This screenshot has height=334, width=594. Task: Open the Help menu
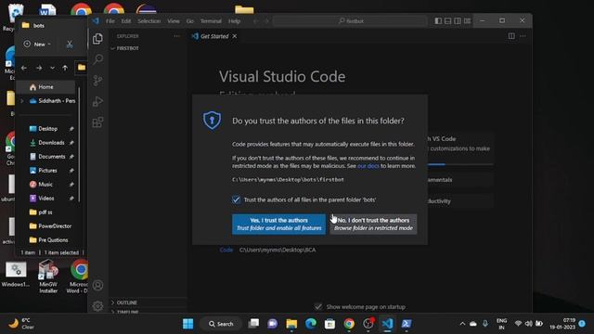click(234, 21)
